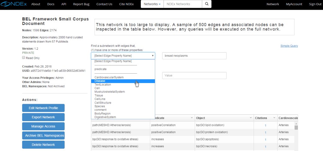The image size is (323, 151).
Task: Open MyAccount page
Action: [294, 4]
